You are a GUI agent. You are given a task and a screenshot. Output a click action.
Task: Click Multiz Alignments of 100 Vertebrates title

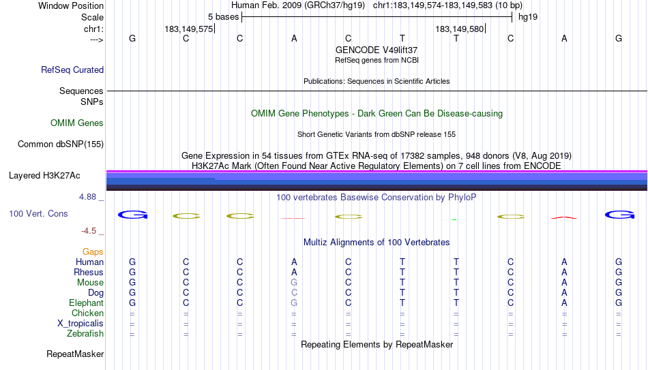[377, 243]
